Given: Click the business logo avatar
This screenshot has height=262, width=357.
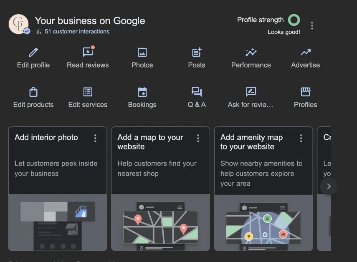Looking at the screenshot, I should (19, 24).
